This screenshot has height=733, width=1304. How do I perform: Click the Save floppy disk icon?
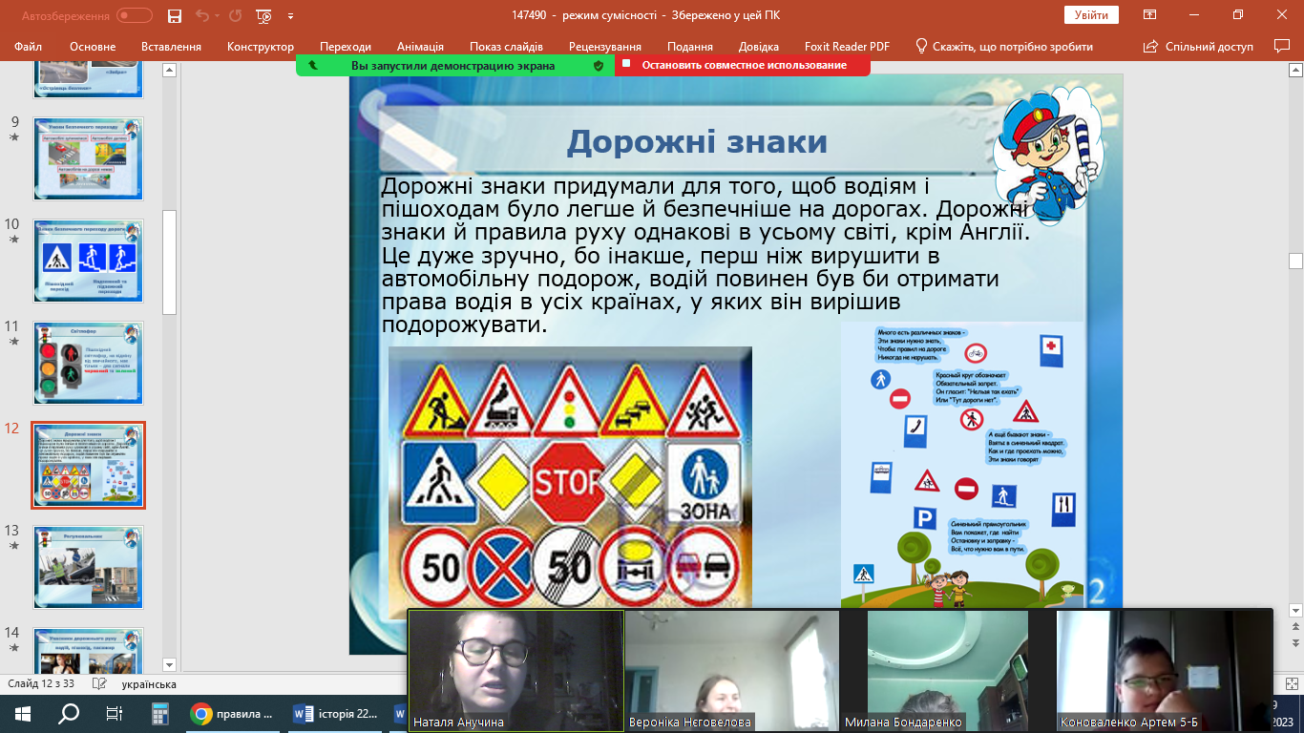(175, 15)
